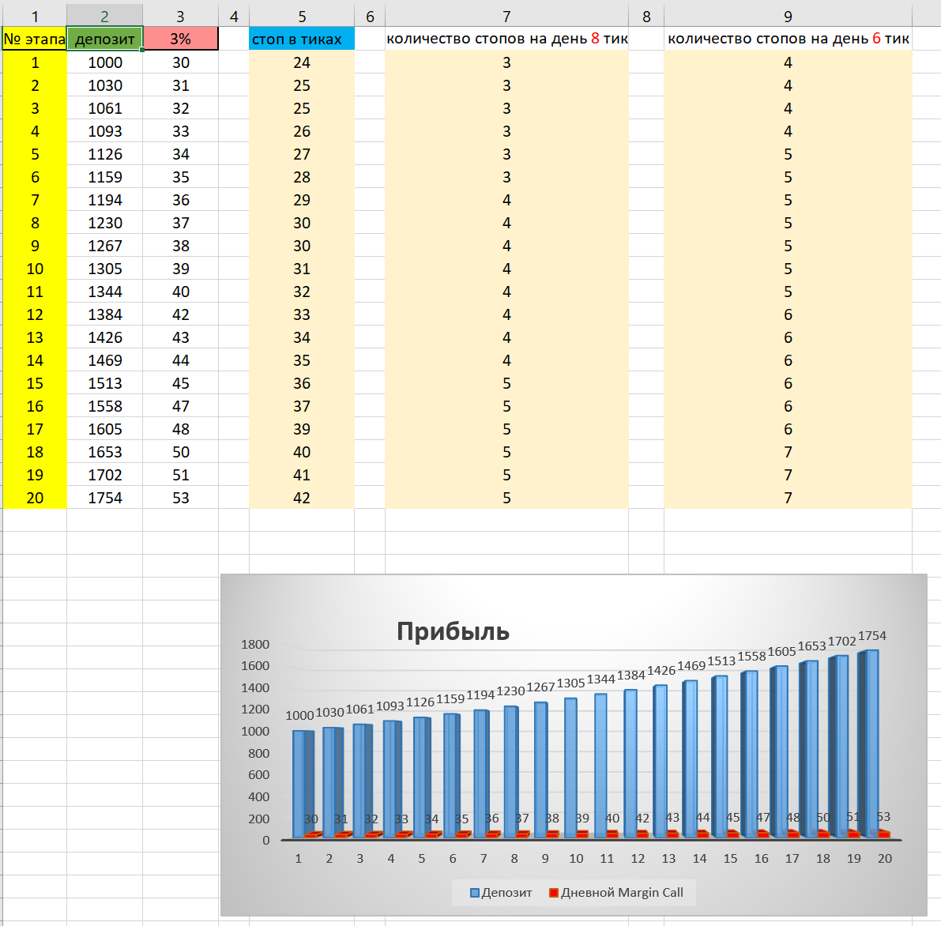Click the yellow '№ этапа' header cell
Viewport: 941px width, 926px height.
pos(35,39)
